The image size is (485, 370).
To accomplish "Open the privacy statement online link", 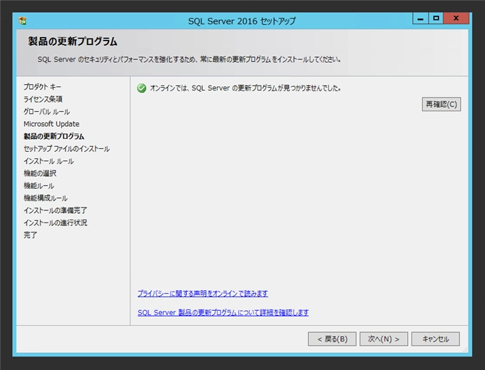I will coord(203,293).
